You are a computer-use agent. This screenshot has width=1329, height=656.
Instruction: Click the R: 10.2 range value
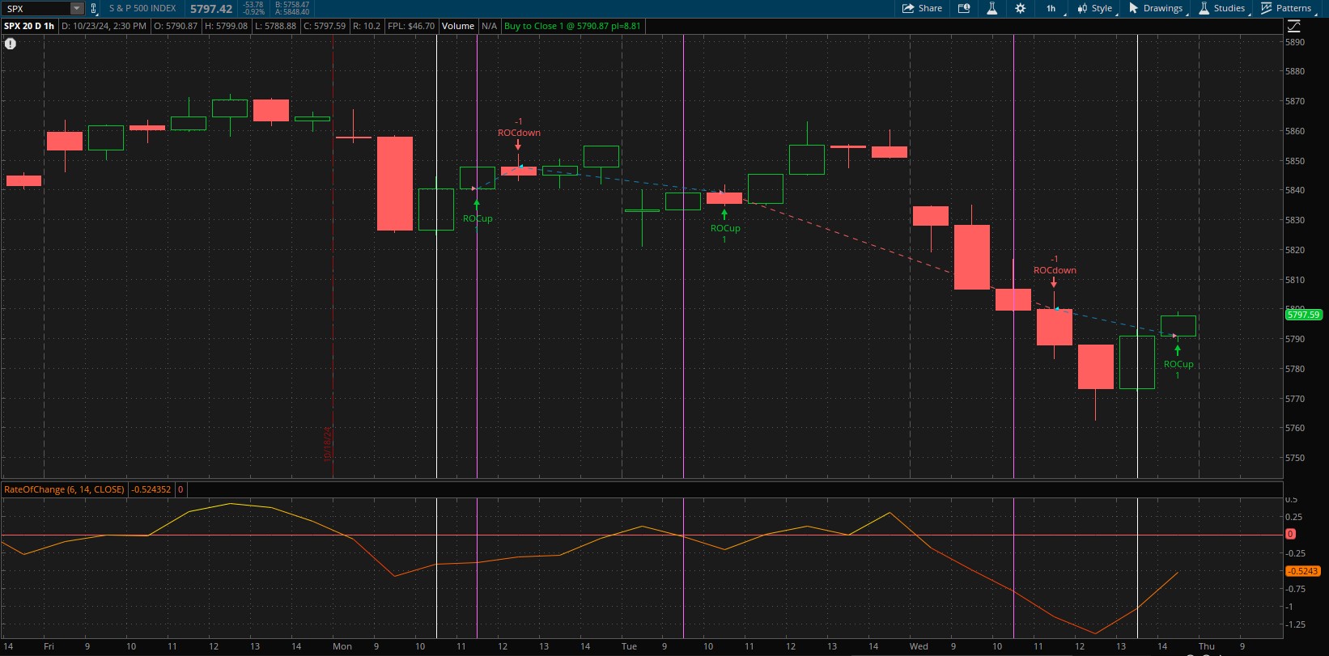click(x=367, y=26)
